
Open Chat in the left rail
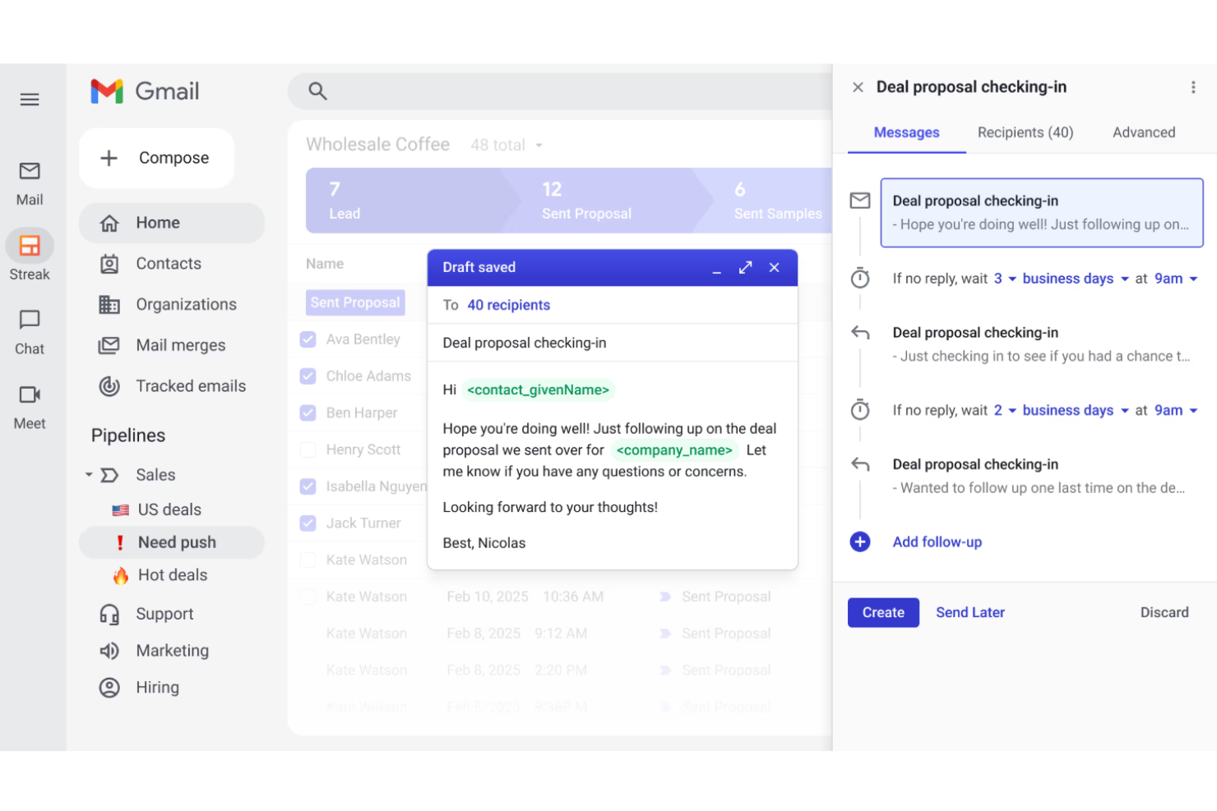(x=30, y=332)
